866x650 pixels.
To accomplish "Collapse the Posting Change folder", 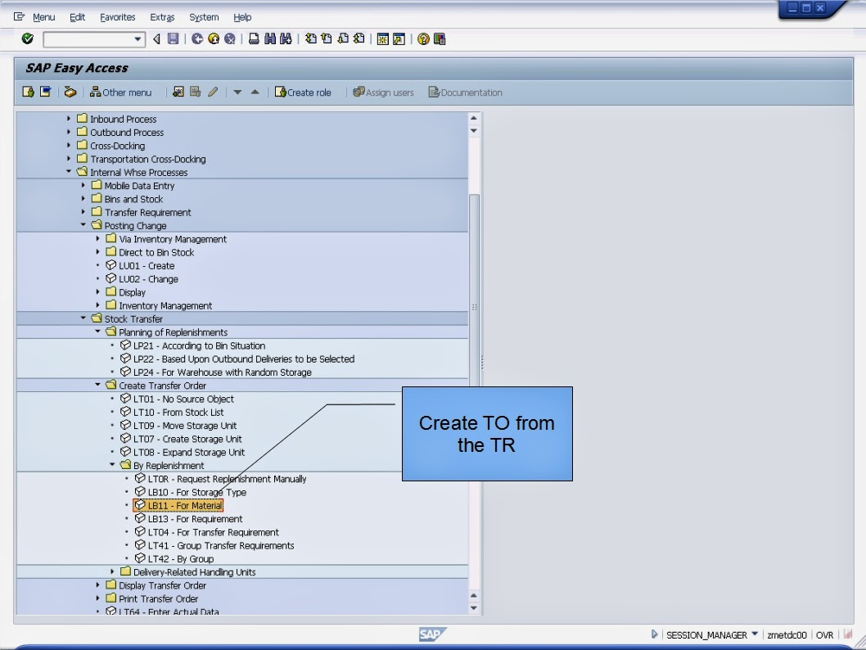I will (x=83, y=225).
